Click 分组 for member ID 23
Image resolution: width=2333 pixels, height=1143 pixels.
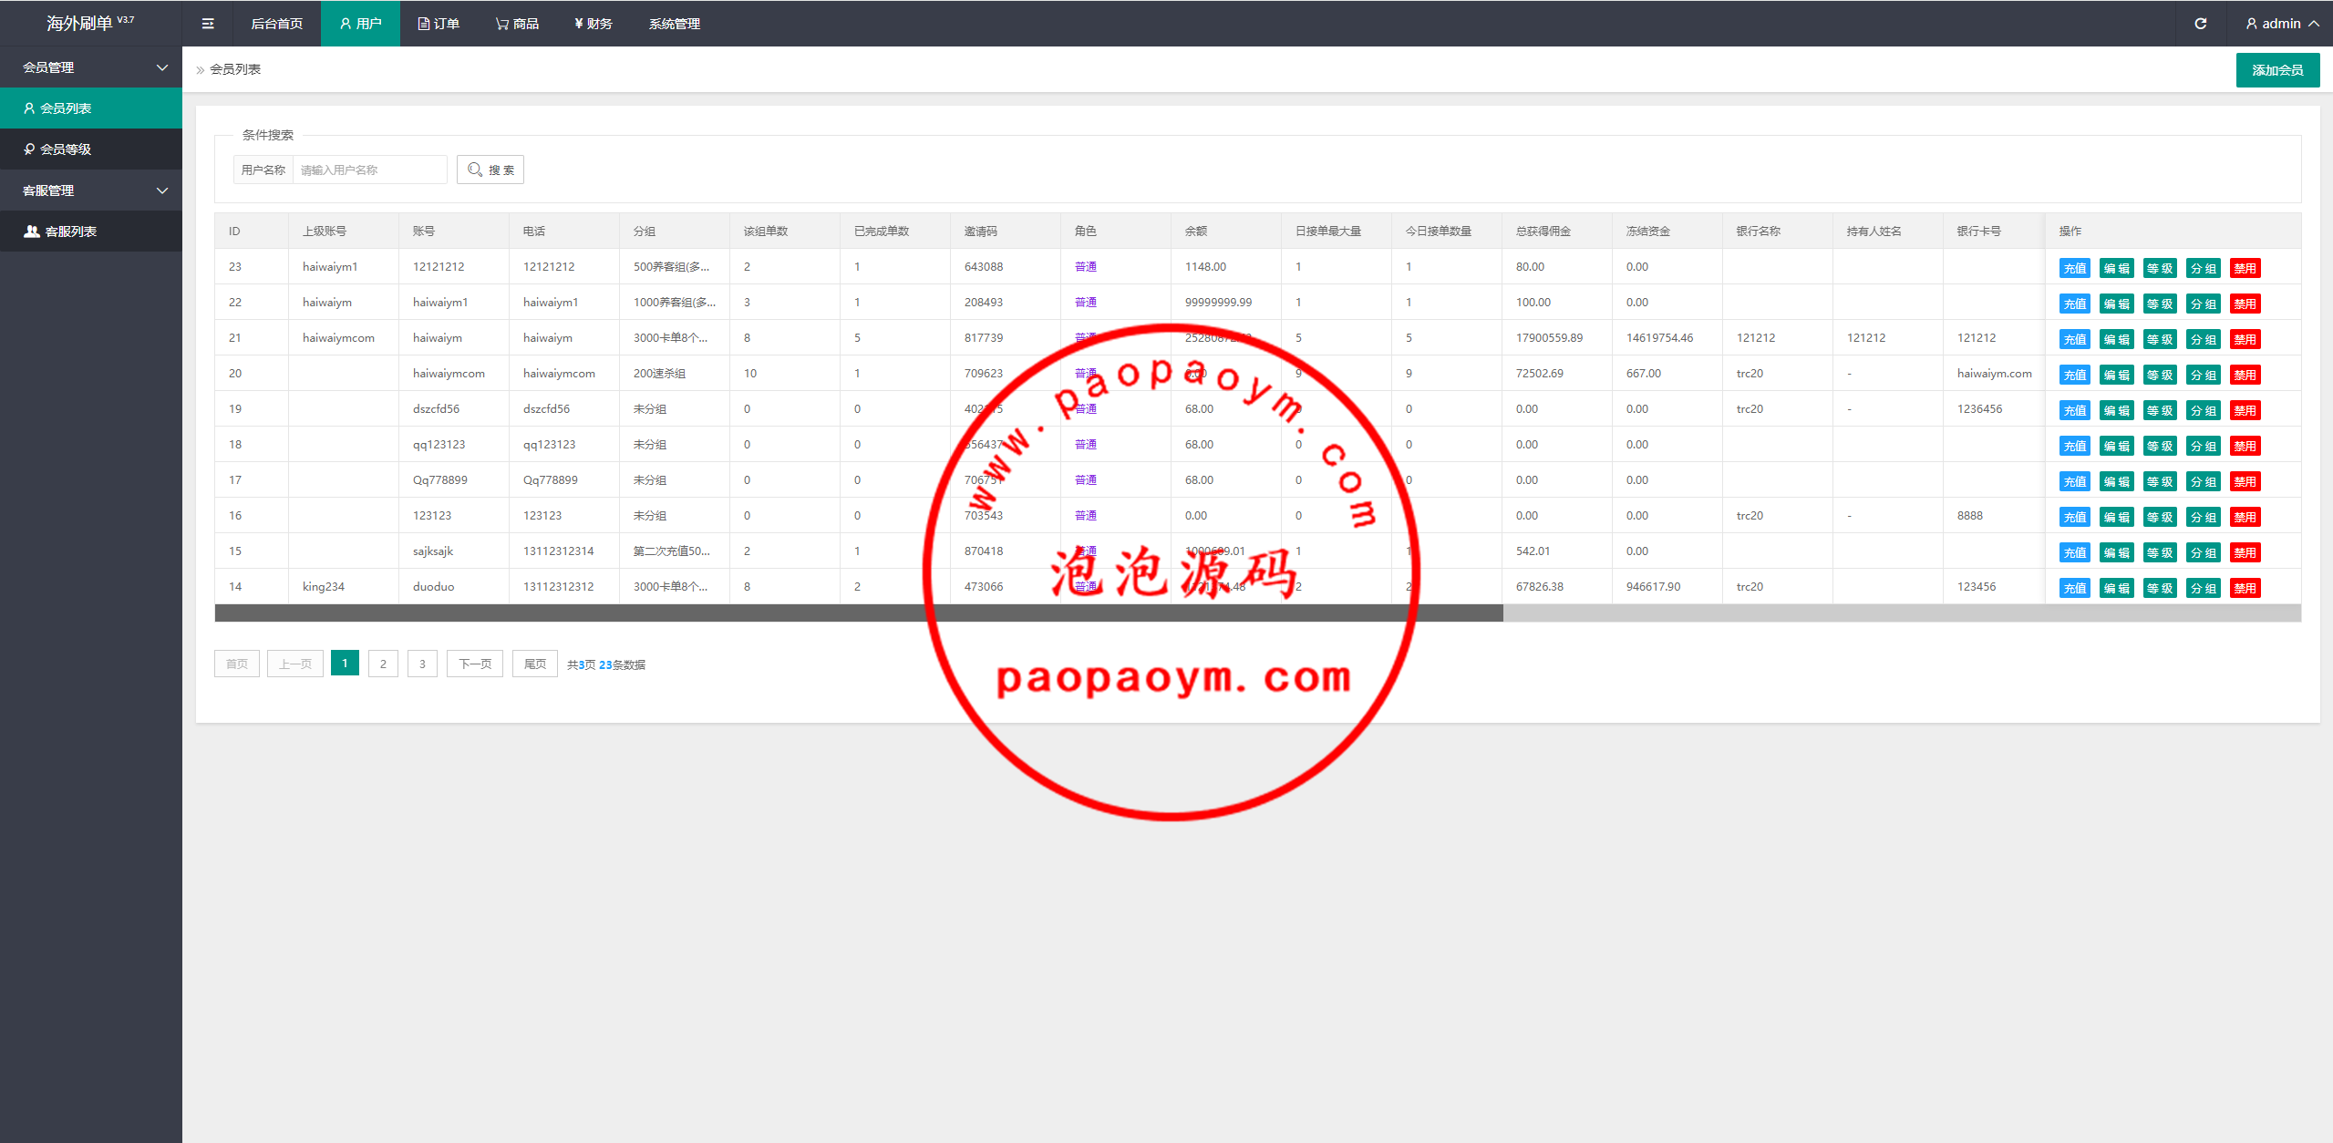[x=2204, y=268]
